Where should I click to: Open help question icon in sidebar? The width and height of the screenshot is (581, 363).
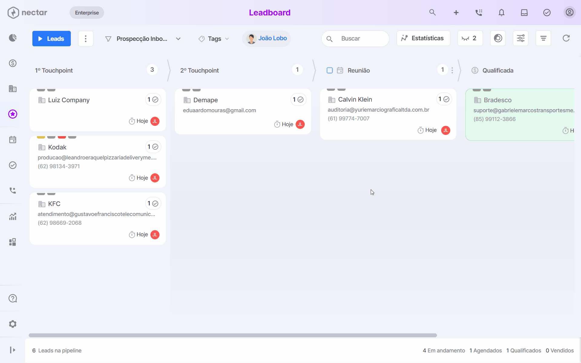(13, 298)
